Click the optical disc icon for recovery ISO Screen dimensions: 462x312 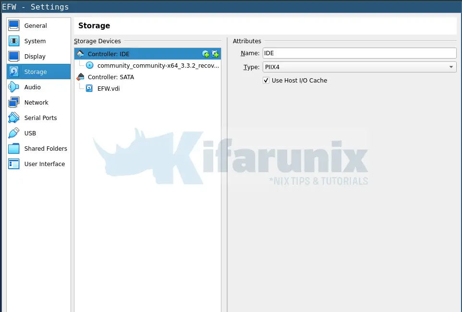point(90,65)
